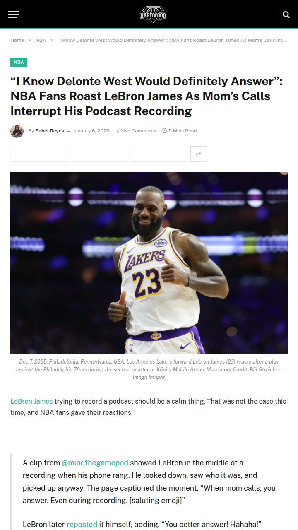The image size is (298, 530).
Task: Open NBA breadcrumb link
Action: coord(41,40)
